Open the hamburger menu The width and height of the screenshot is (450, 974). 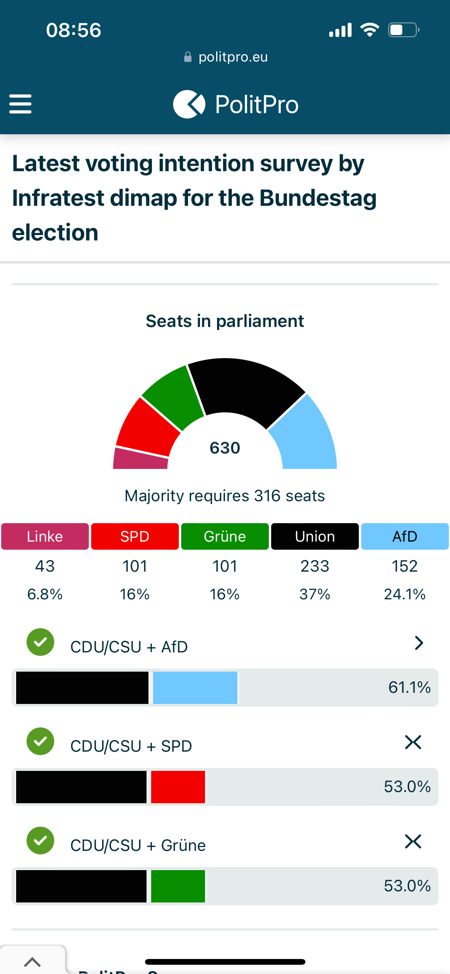click(x=20, y=104)
